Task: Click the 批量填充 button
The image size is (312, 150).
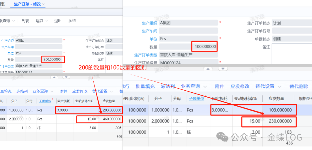Action: (145, 86)
